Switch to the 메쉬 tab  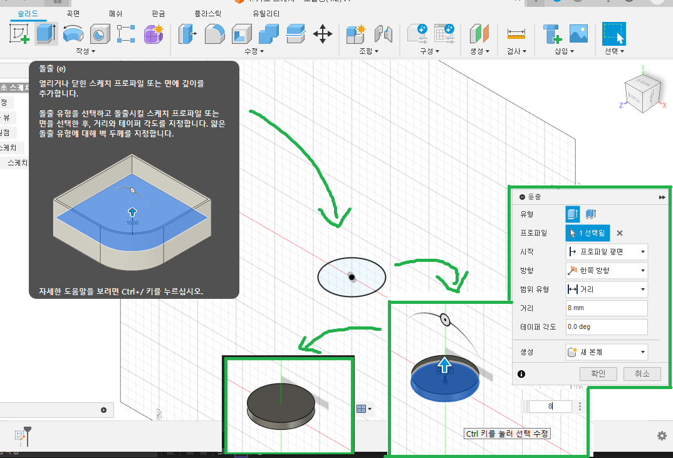(x=115, y=14)
